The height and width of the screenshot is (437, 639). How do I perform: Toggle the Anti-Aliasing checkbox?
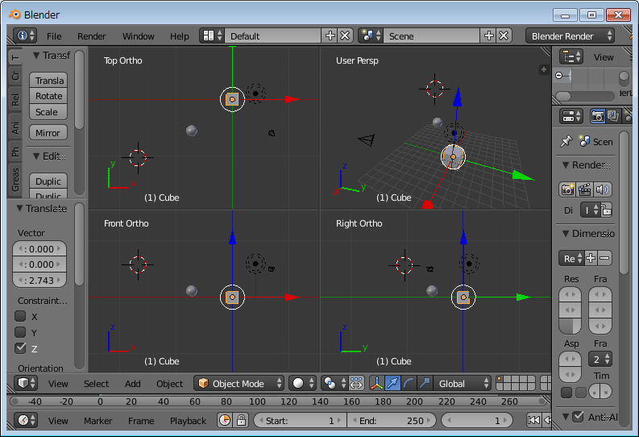(578, 417)
